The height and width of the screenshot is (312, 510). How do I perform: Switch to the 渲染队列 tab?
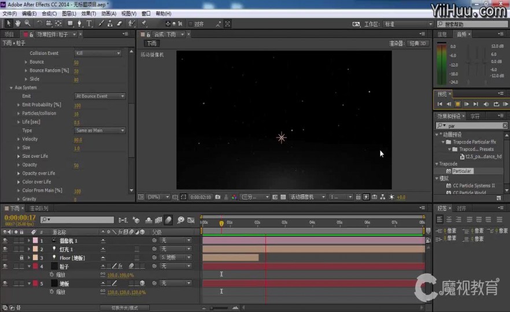point(39,209)
